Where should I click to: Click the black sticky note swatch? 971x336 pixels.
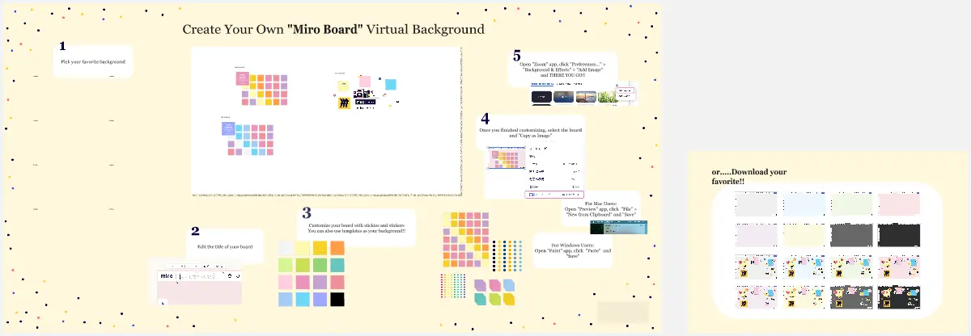(x=337, y=300)
